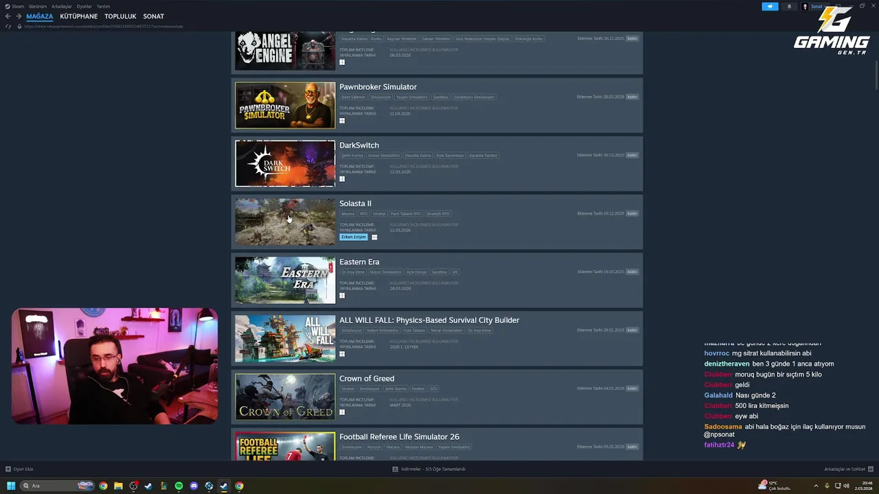This screenshot has width=879, height=494.
Task: Switch to the TOPLULUK tab
Action: [x=120, y=16]
